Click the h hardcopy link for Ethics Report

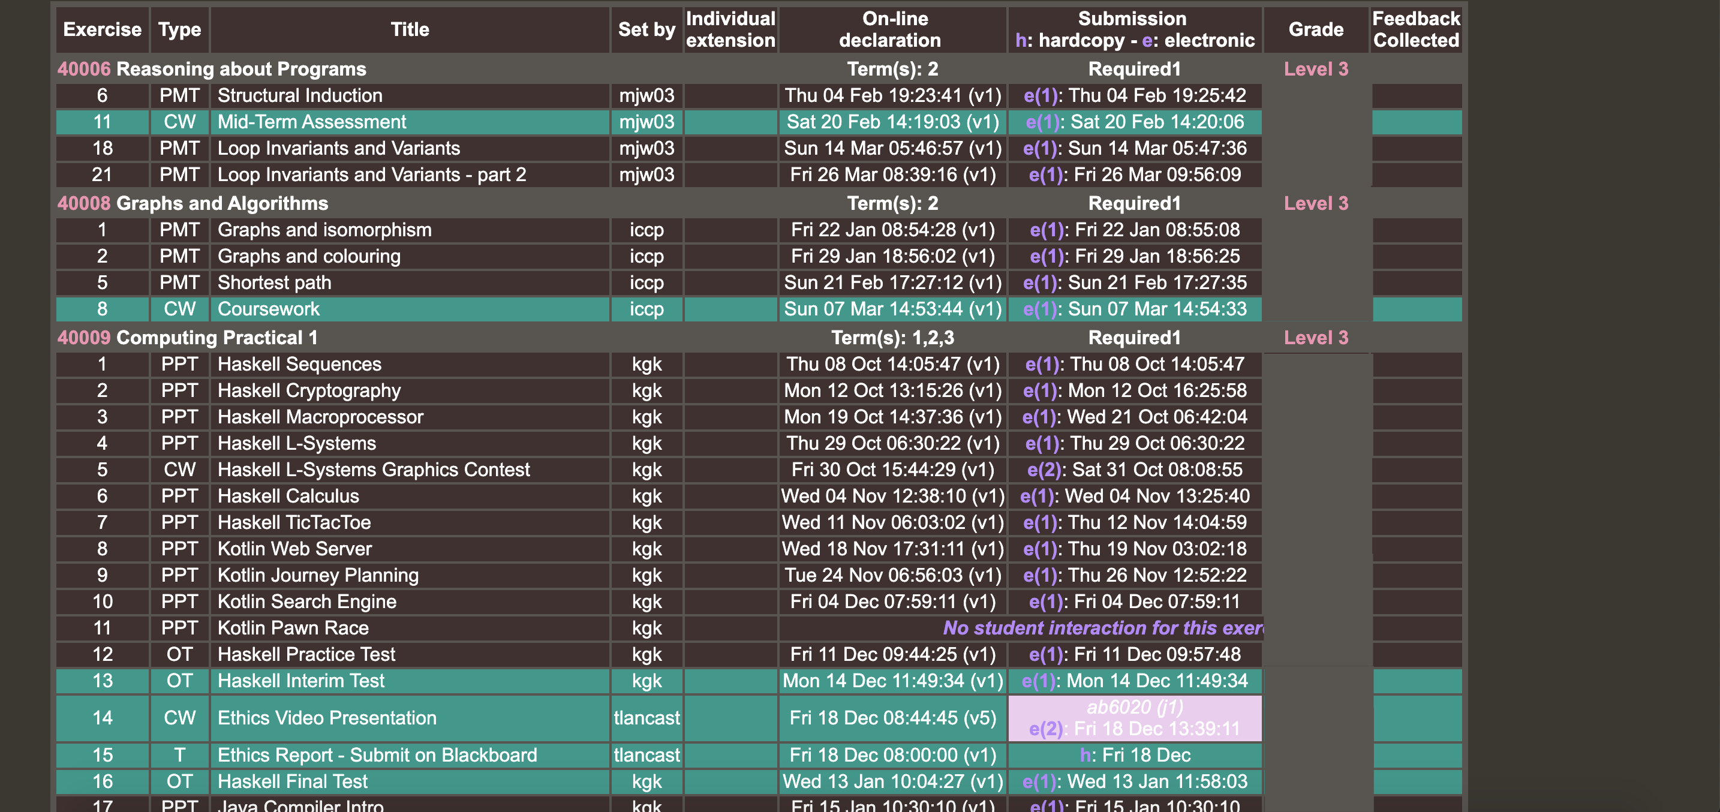(x=1085, y=755)
